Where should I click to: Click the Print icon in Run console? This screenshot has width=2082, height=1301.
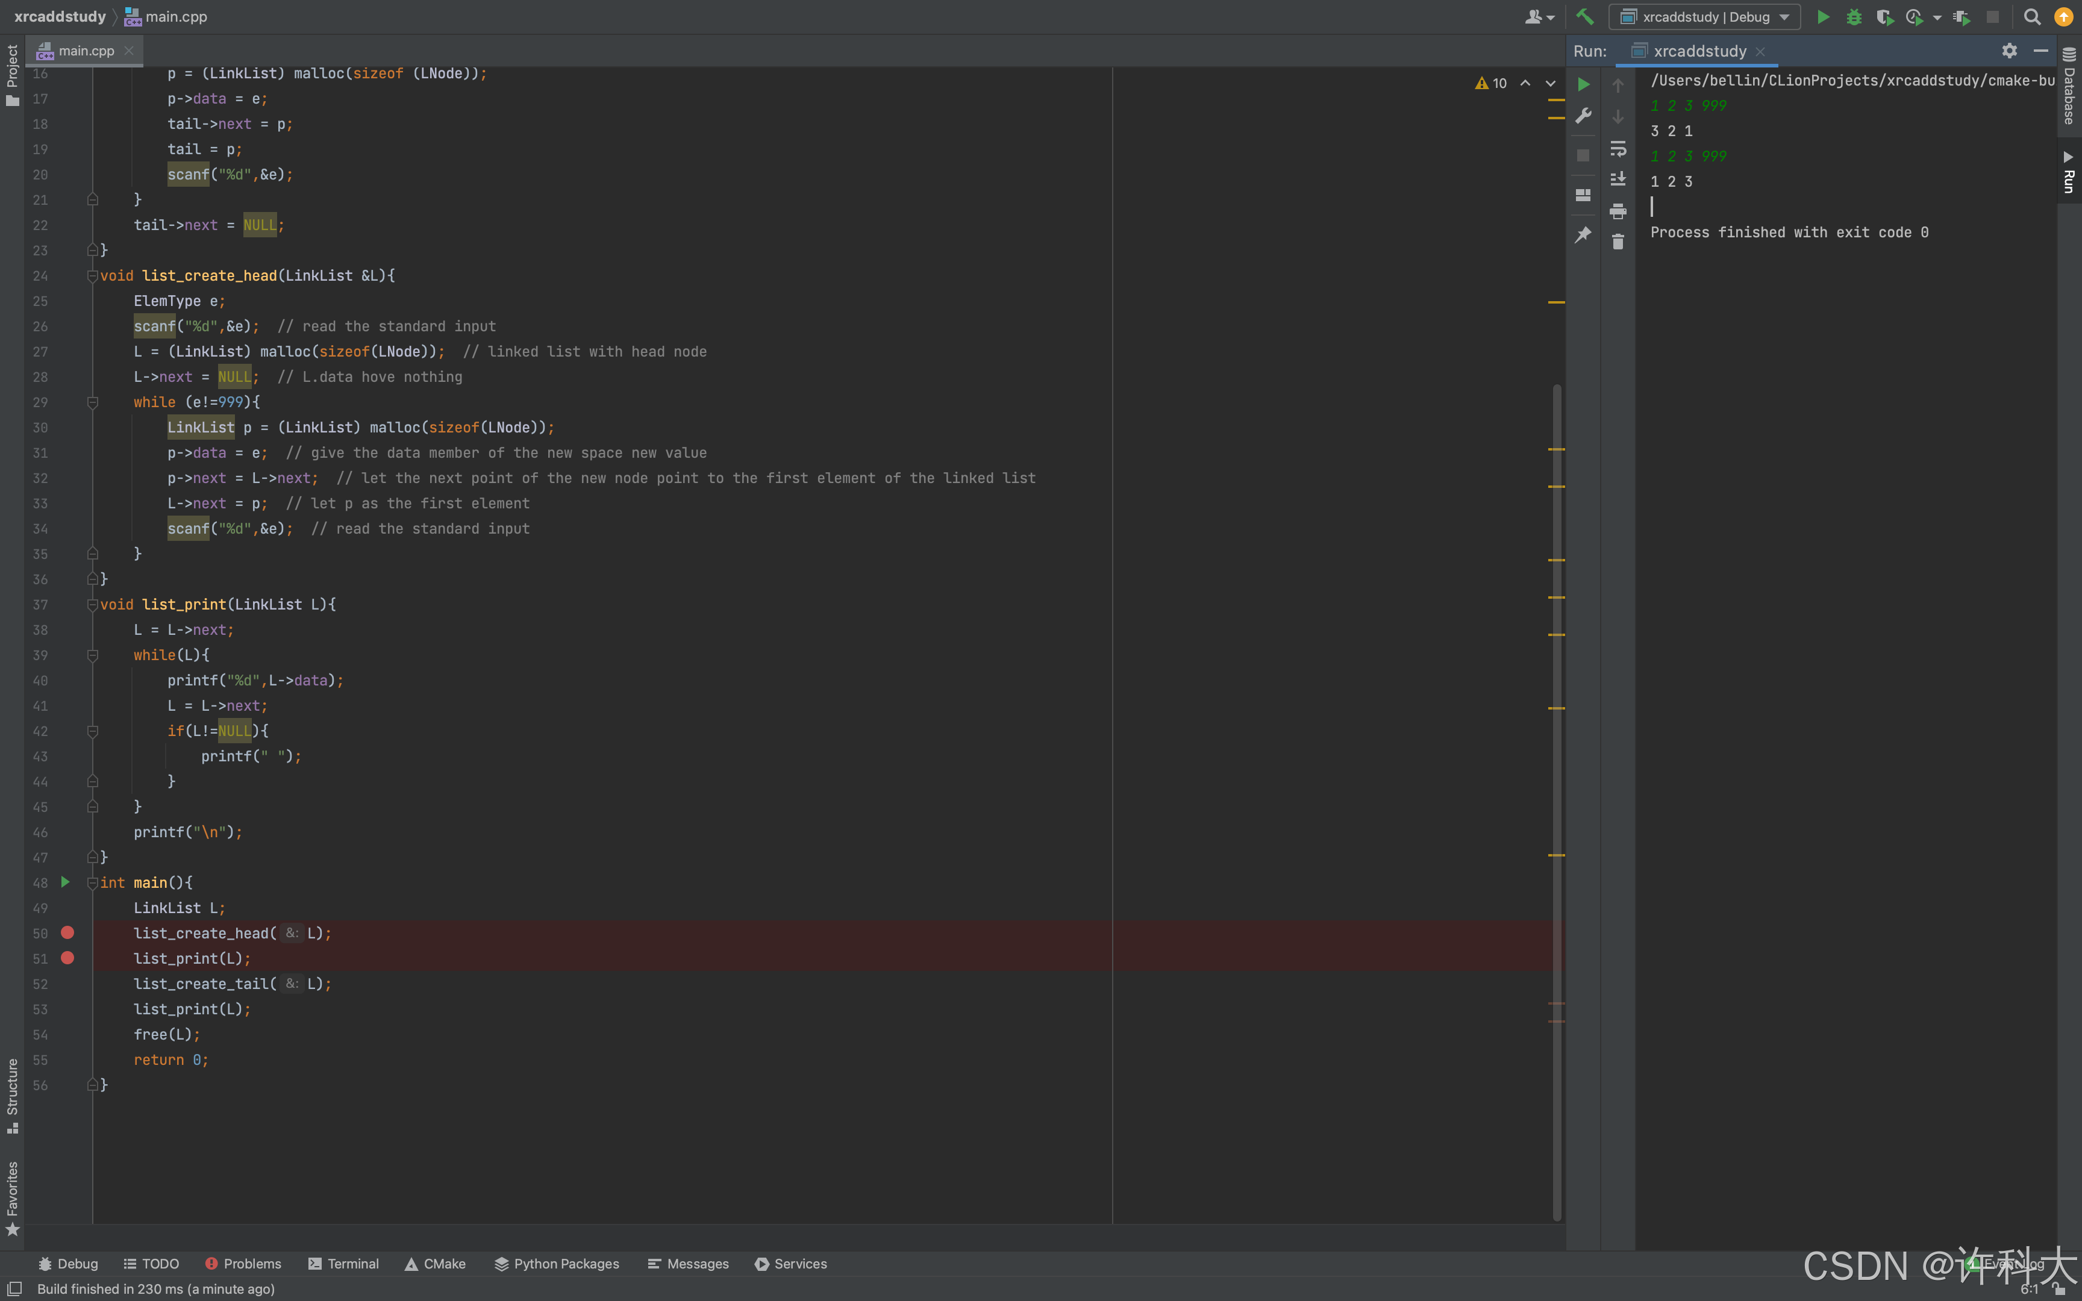click(x=1618, y=211)
